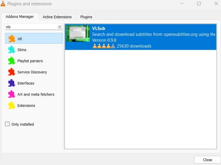Click the red puzzle icon for Service Discovery
The image size is (221, 165).
point(11,72)
